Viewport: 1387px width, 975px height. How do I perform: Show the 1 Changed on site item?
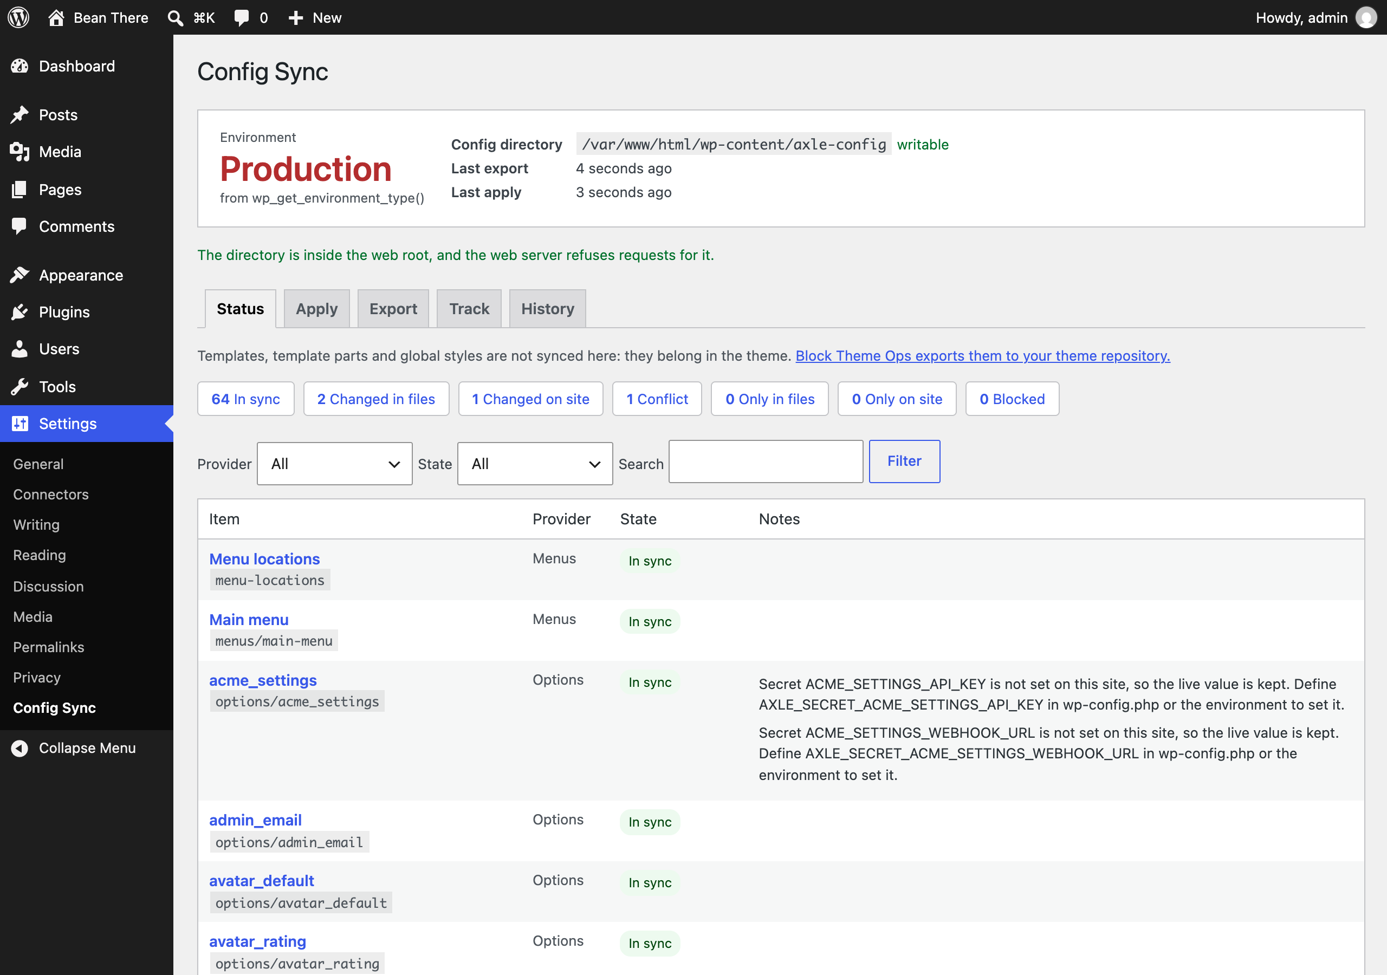click(531, 399)
